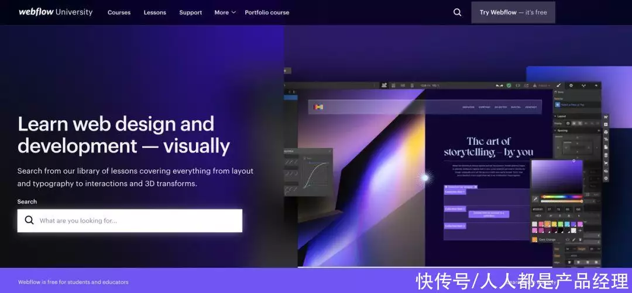Image resolution: width=632 pixels, height=293 pixels.
Task: Click the Webflow University logo
Action: (x=56, y=12)
